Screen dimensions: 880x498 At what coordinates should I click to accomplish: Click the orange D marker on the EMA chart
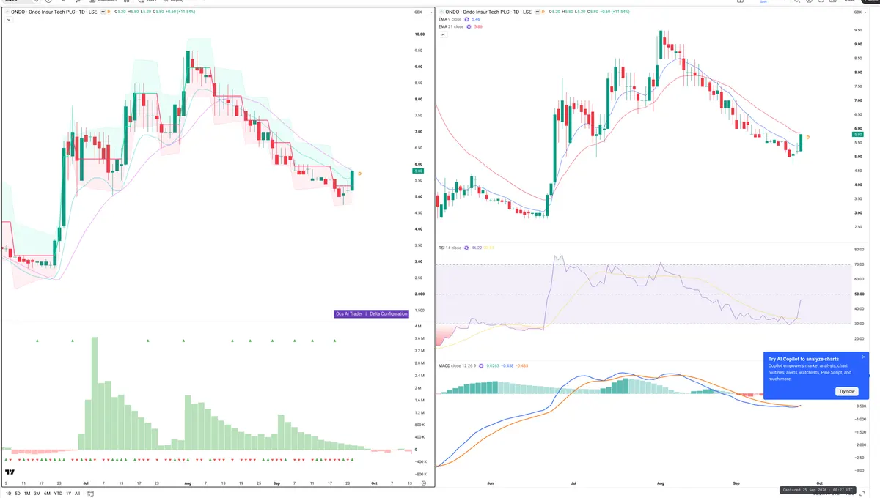807,137
